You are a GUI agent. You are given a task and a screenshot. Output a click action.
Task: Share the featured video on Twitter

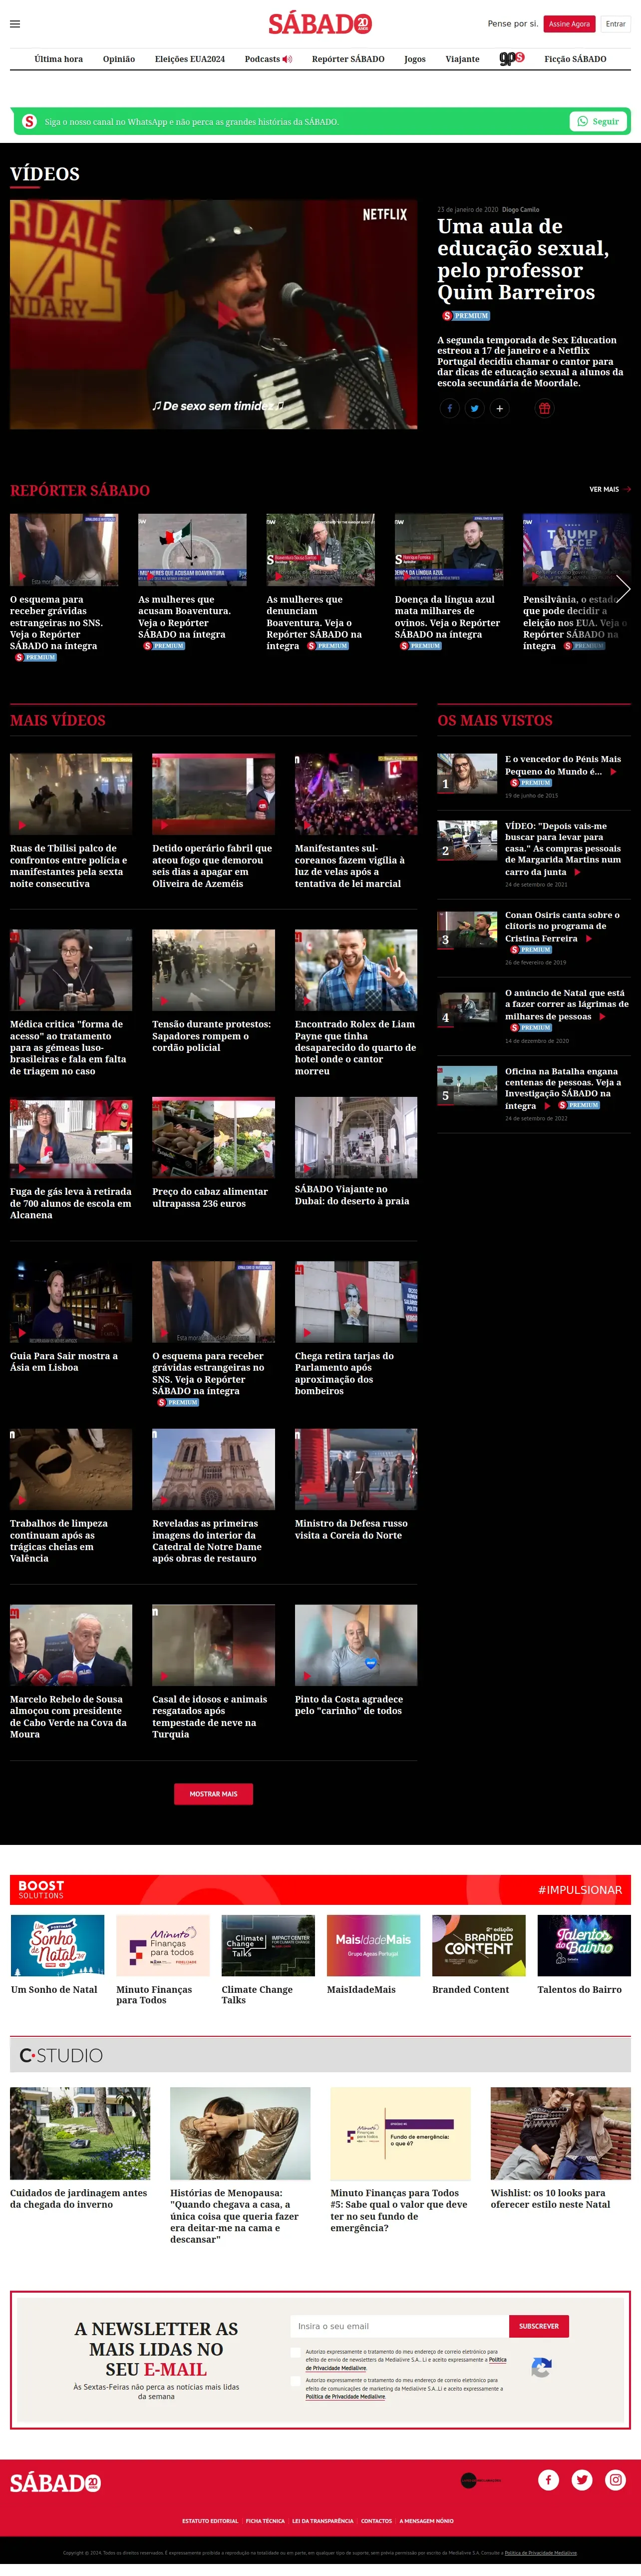tap(474, 408)
